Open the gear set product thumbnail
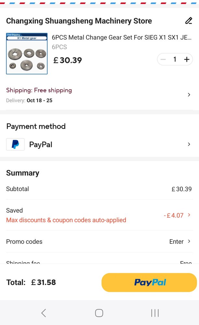The height and width of the screenshot is (325, 199). [x=27, y=54]
